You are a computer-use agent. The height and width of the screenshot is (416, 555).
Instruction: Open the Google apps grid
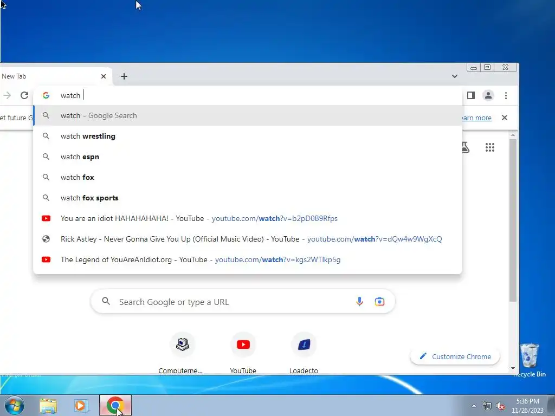click(489, 147)
